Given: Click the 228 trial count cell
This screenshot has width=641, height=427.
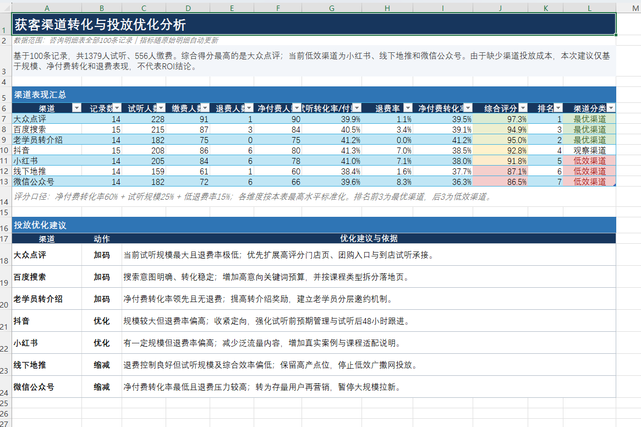Looking at the screenshot, I should (x=144, y=119).
